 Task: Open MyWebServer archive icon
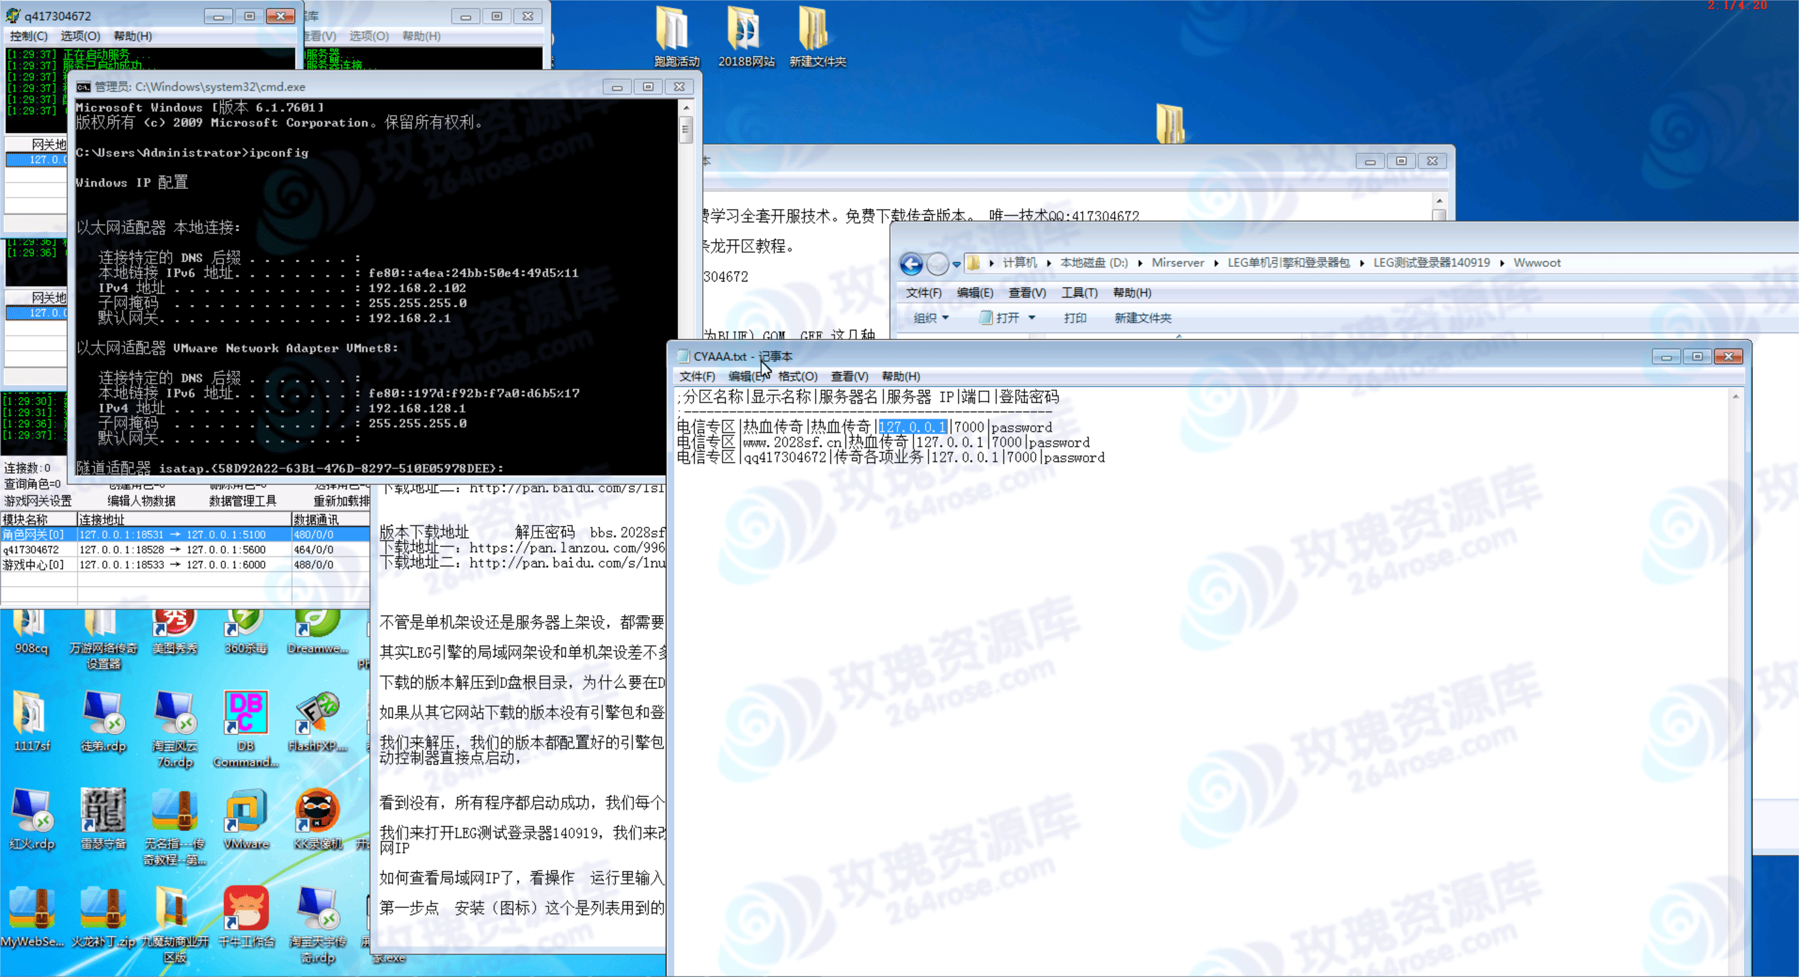tap(31, 916)
